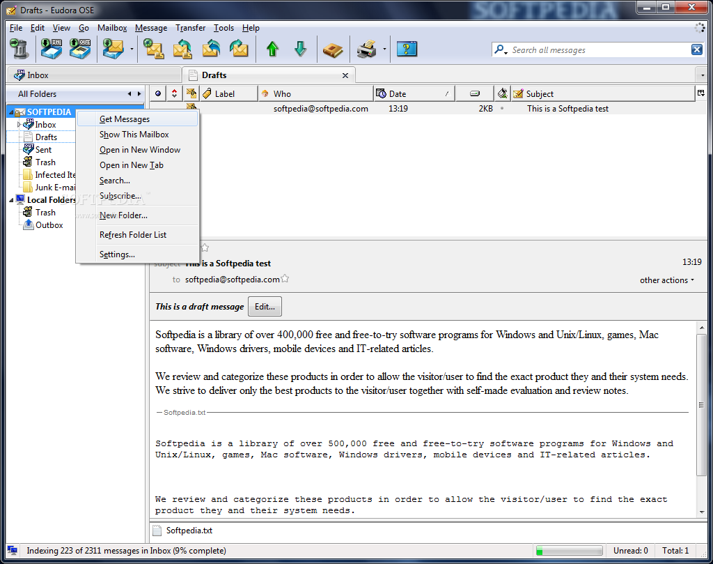Click the Edit... draft button
This screenshot has width=713, height=564.
coord(265,307)
